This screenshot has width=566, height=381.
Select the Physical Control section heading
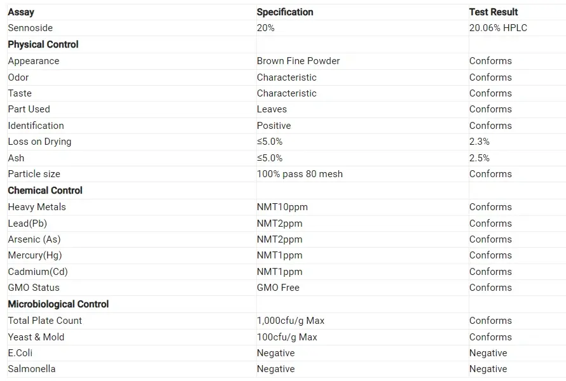(x=43, y=44)
